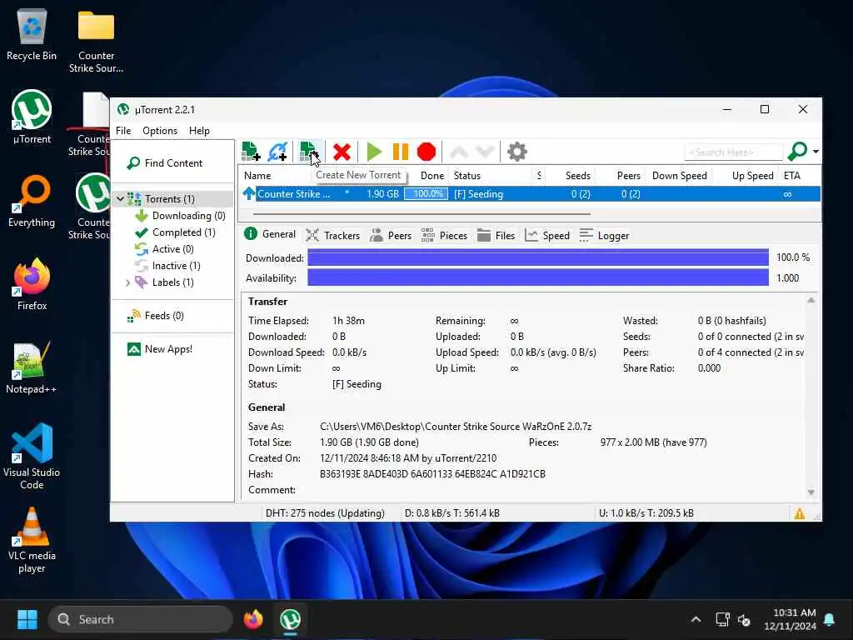The image size is (853, 640).
Task: Click the upload rate status entry
Action: [x=646, y=513]
